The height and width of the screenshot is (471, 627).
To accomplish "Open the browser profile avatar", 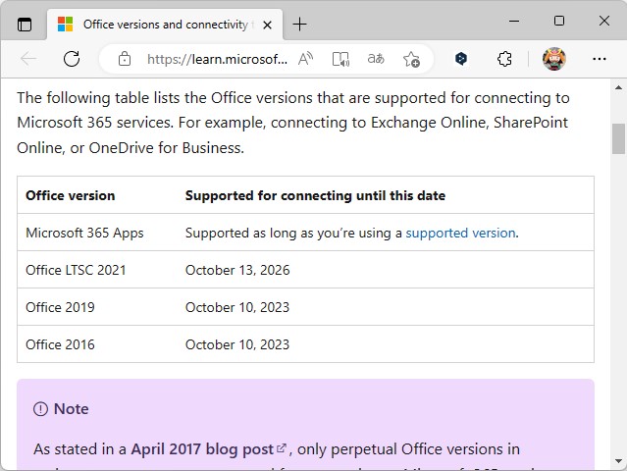I will [x=554, y=59].
